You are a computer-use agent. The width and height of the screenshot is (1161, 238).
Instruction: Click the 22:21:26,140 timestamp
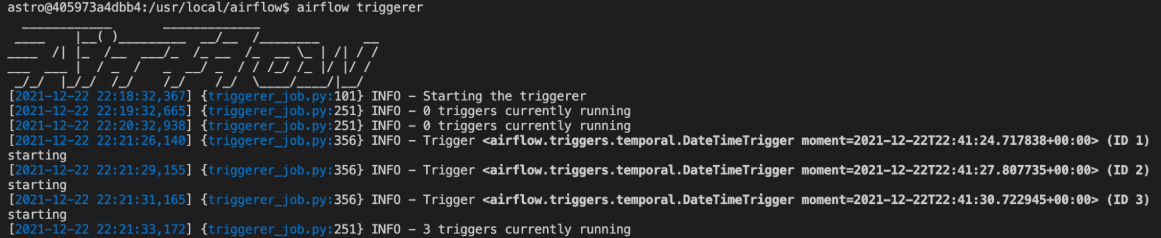pyautogui.click(x=141, y=141)
